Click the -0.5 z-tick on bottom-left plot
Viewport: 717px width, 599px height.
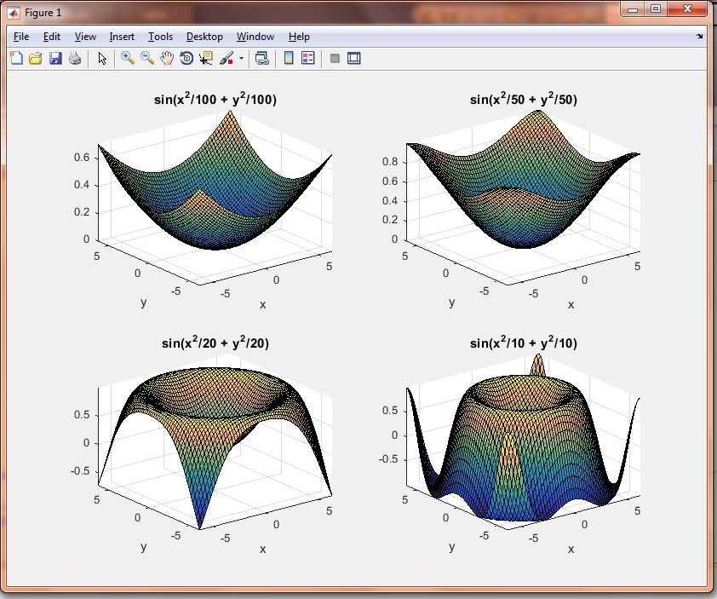click(79, 471)
